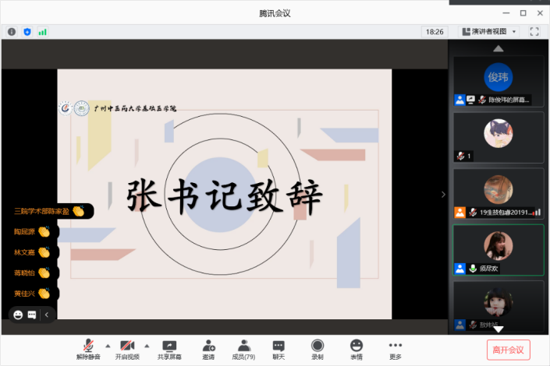
Task: Select the 俊玮 participant video tile
Action: coord(498,80)
